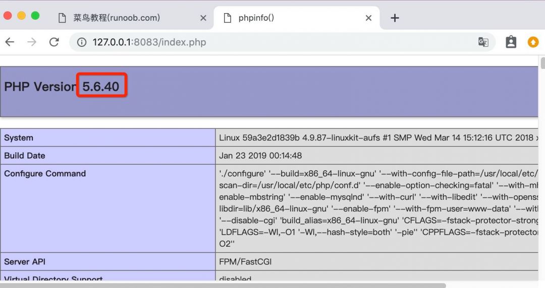The width and height of the screenshot is (545, 288).
Task: Open the orange update arrow icon
Action: (533, 42)
